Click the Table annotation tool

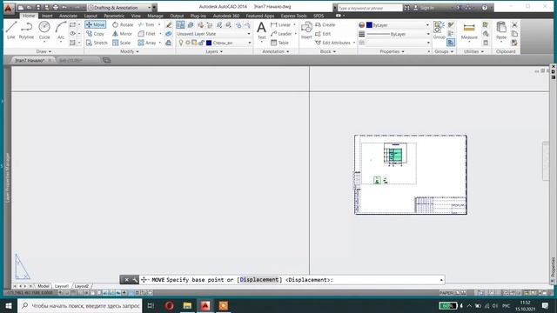coord(279,43)
